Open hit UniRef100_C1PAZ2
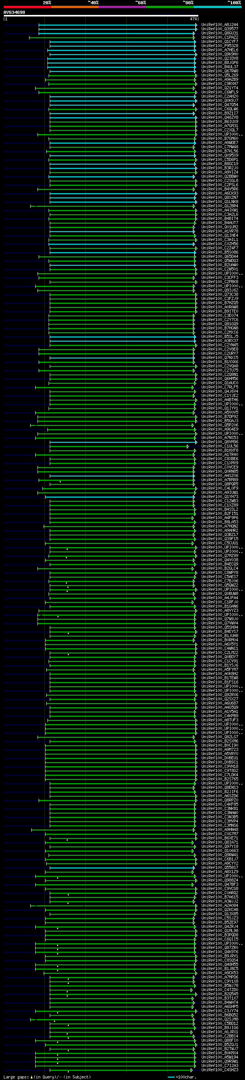This screenshot has width=245, height=1080. tap(219, 37)
